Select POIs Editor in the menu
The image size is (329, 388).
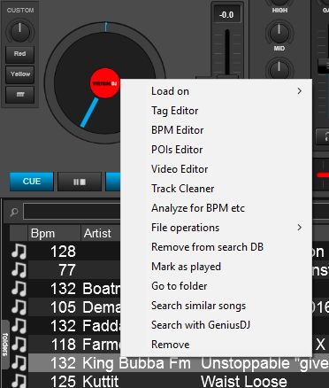pos(217,150)
